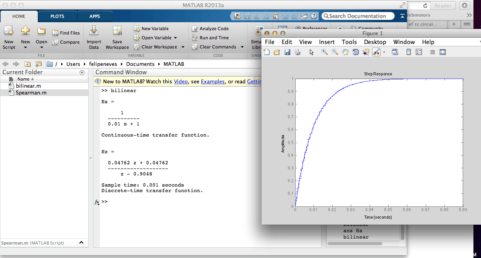Select the Pan hand tool
Viewport: 481px width, 258px height.
pyautogui.click(x=345, y=52)
